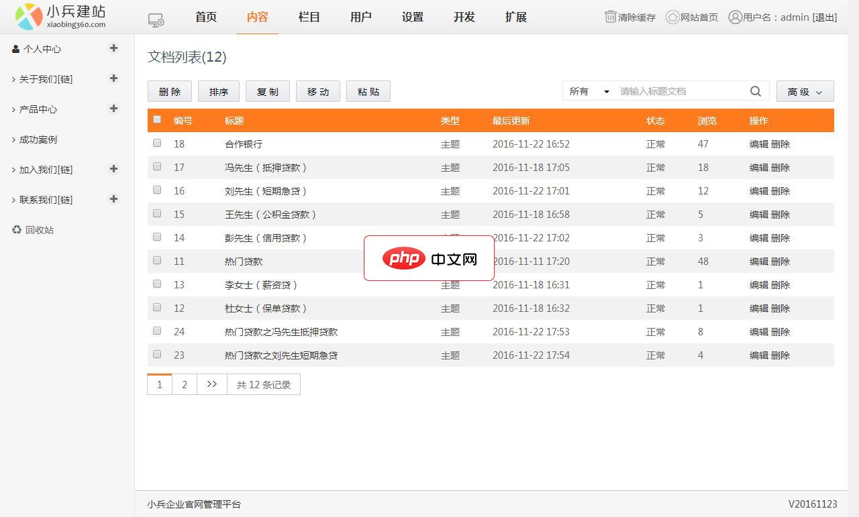Open the 设置 top menu
Image resolution: width=859 pixels, height=517 pixels.
coord(412,17)
